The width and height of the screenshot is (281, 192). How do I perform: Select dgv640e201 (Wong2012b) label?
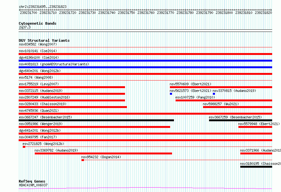[40, 71]
